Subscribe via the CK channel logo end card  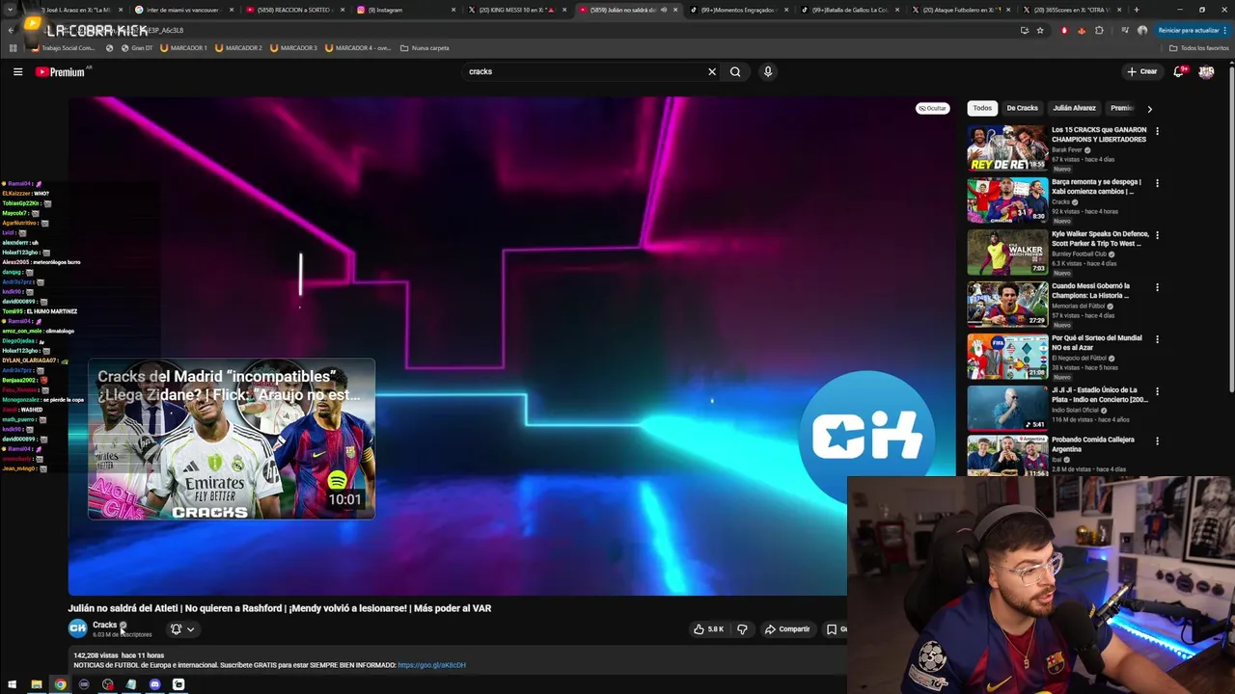pos(866,437)
